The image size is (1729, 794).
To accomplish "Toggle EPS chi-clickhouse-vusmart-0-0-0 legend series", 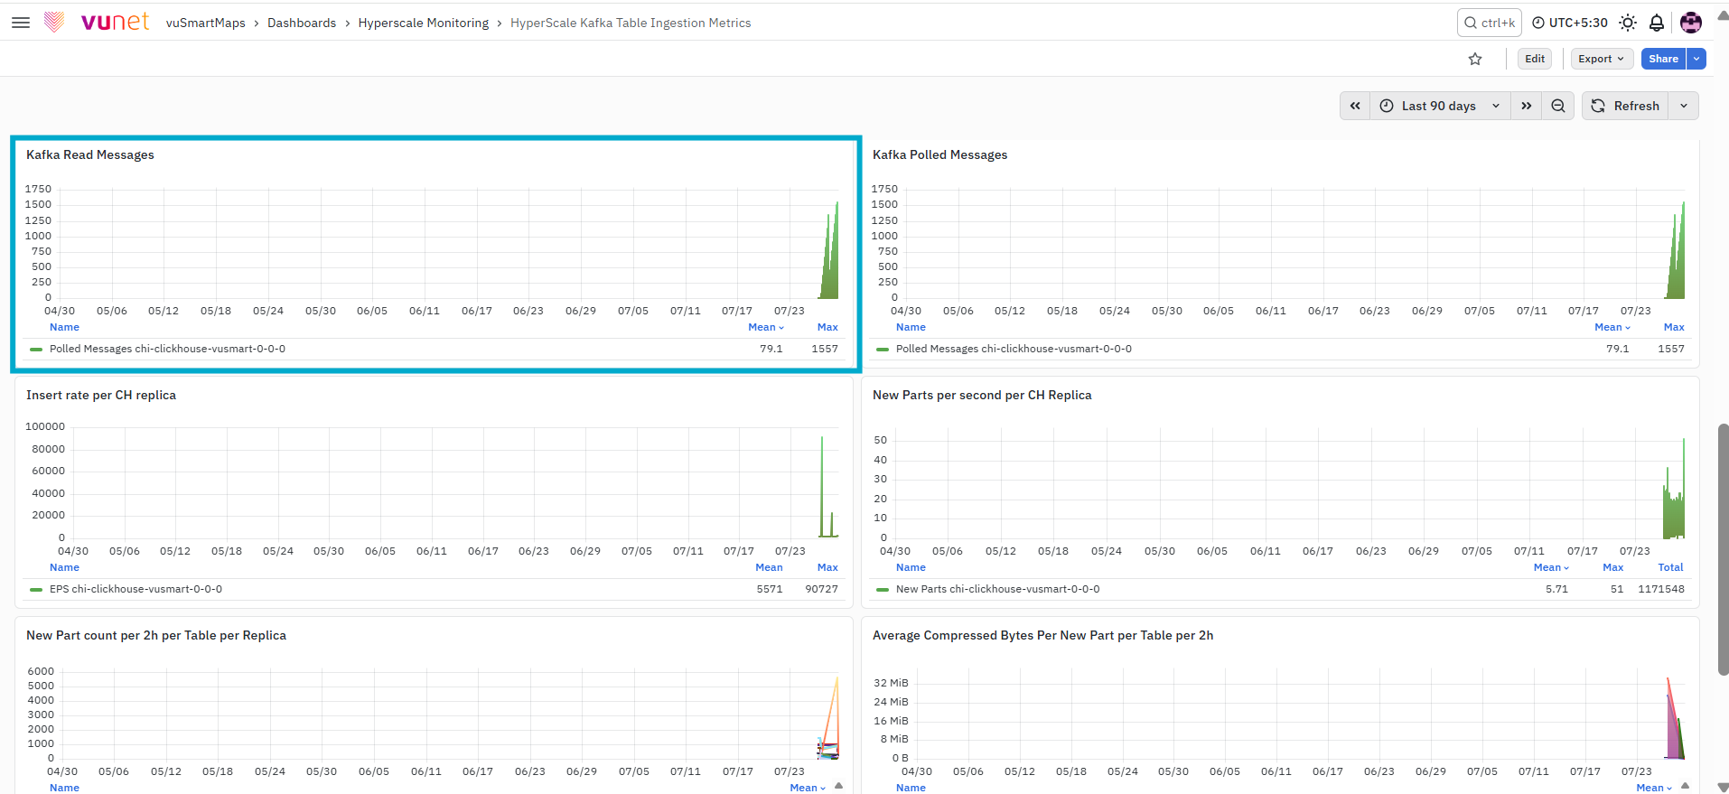I will click(136, 589).
